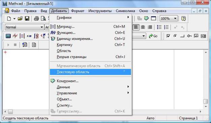Open print preview with the magnifier page icon
Image resolution: width=211 pixels, height=123 pixels.
click(43, 18)
